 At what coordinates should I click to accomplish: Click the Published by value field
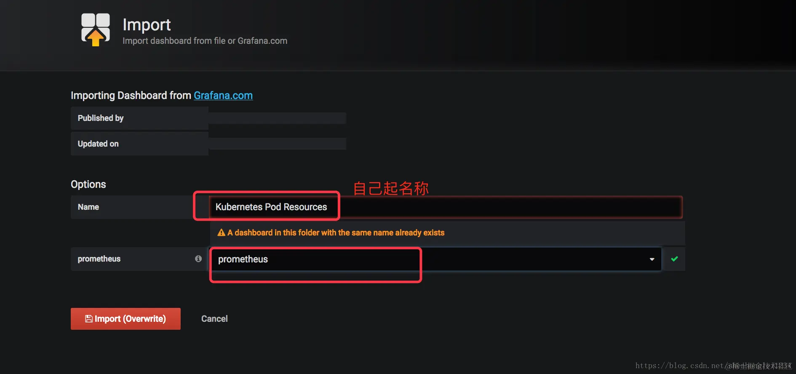(277, 118)
